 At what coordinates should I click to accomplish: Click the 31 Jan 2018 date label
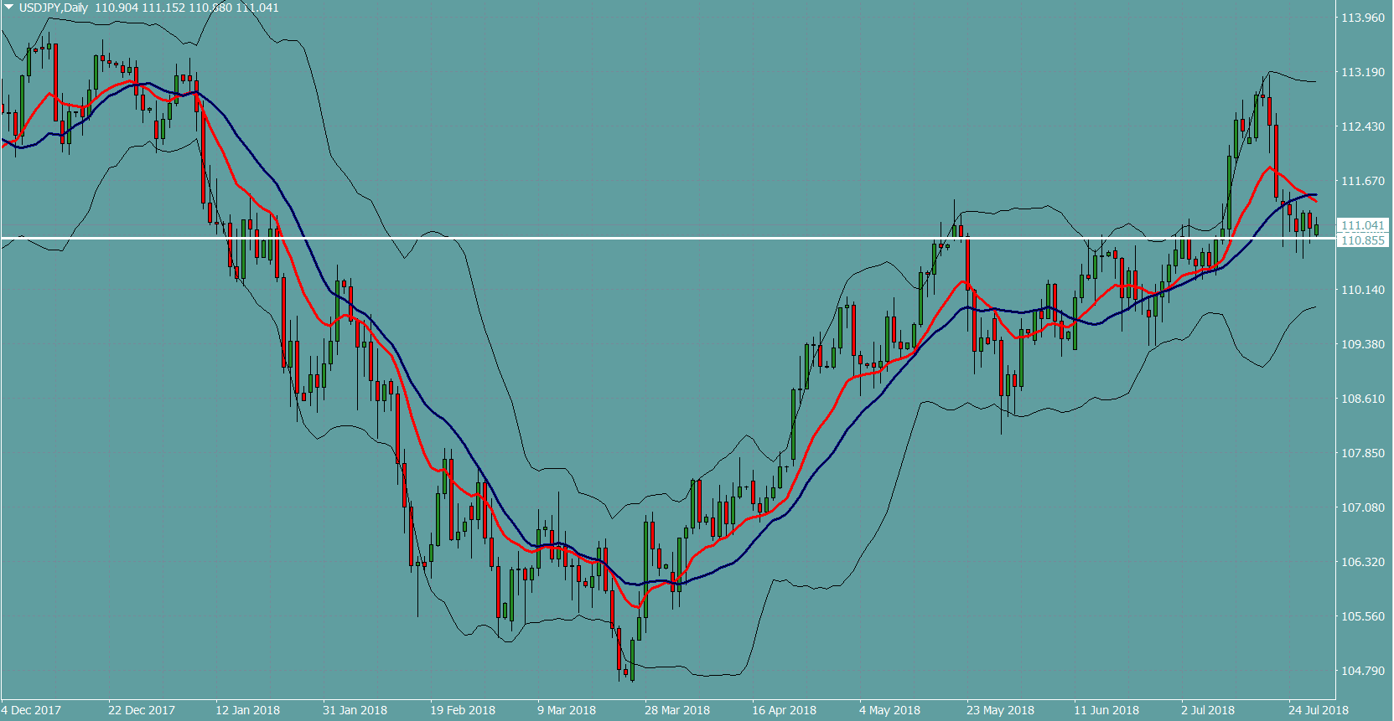click(355, 710)
